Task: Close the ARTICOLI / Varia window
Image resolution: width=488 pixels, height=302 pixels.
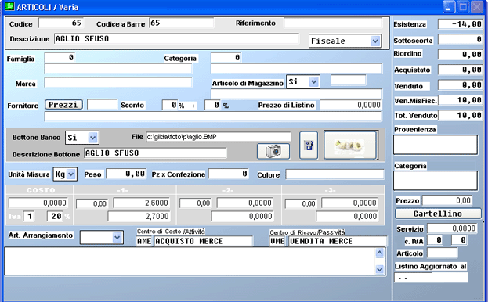Action: coord(477,7)
